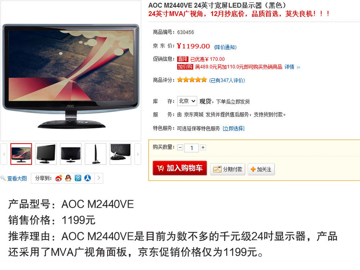Add to cart with 加入购物车 button
The height and width of the screenshot is (270, 360).
[x=180, y=168]
